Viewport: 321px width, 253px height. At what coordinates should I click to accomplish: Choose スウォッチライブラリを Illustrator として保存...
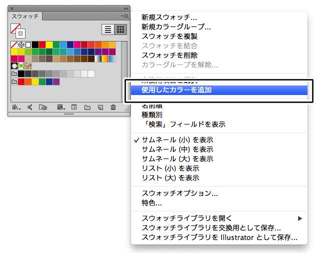click(x=219, y=237)
